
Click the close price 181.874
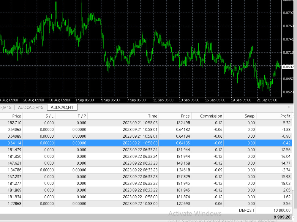[x=183, y=197]
